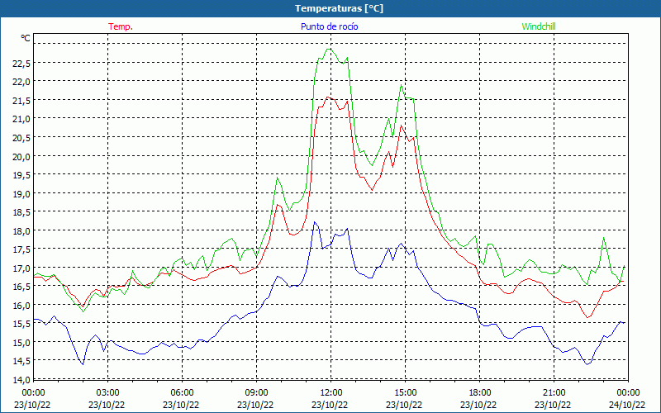Click the 12:00 time axis label
This screenshot has height=413, width=661.
331,393
